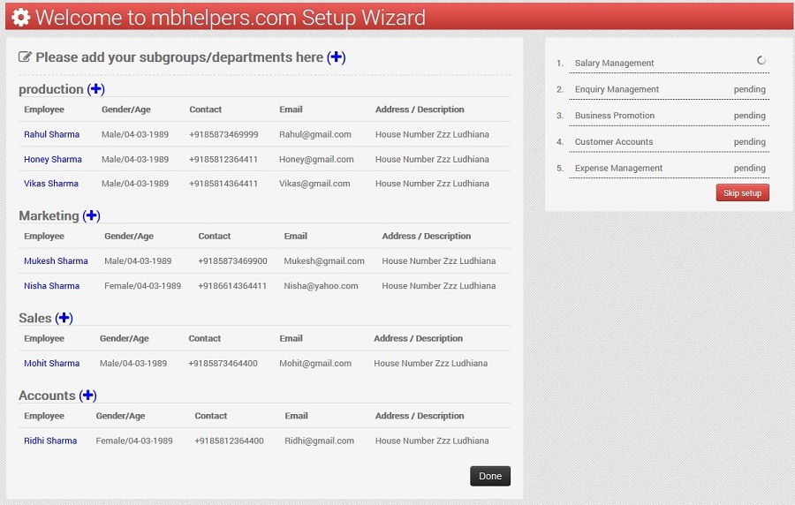
Task: Open Rahul Sharma employee link
Action: click(x=51, y=135)
